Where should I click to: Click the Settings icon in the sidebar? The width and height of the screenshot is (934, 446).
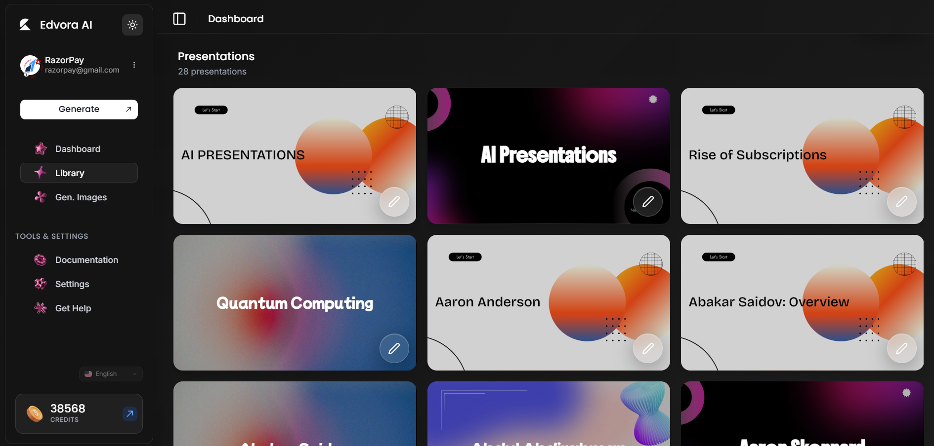pyautogui.click(x=41, y=284)
